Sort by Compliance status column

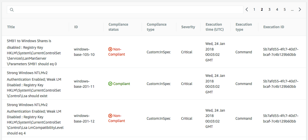tap(119, 27)
